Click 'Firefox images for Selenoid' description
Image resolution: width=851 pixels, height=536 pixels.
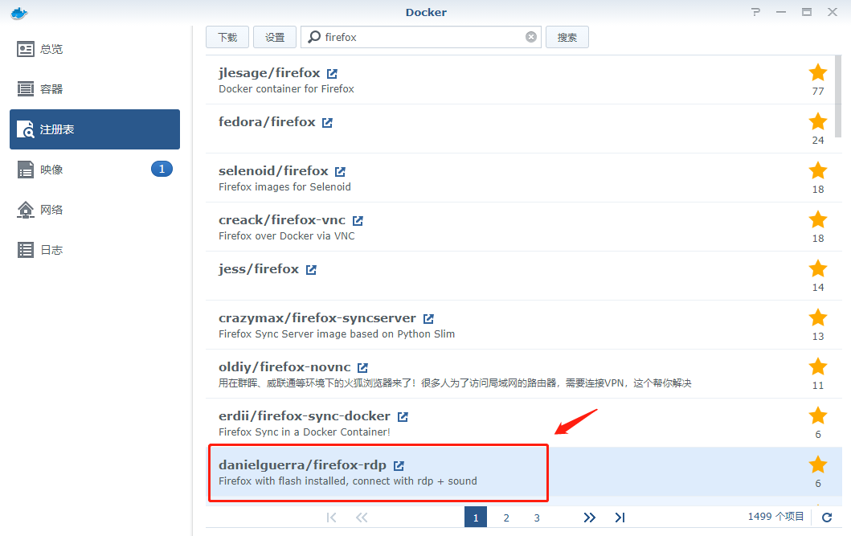(x=285, y=186)
